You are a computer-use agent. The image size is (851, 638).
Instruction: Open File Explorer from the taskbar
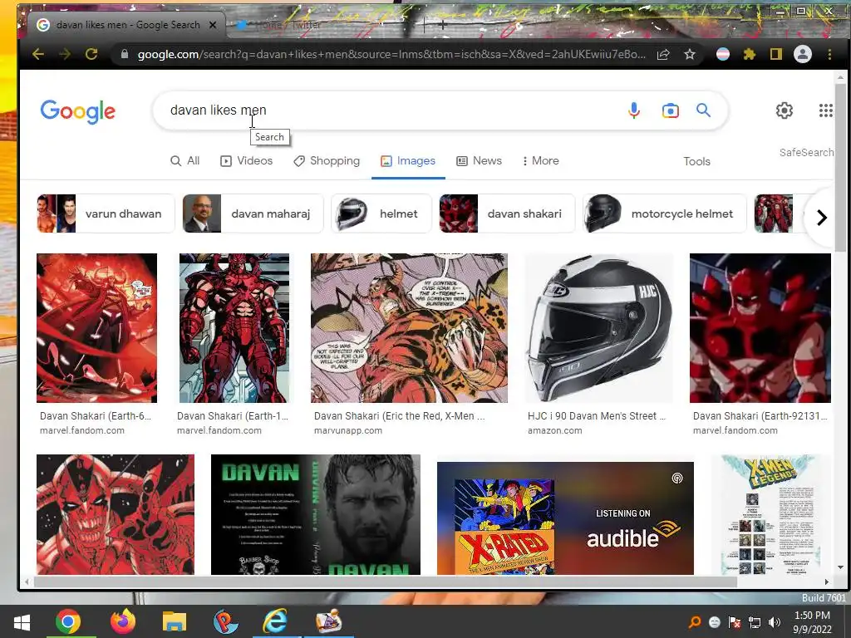(175, 621)
